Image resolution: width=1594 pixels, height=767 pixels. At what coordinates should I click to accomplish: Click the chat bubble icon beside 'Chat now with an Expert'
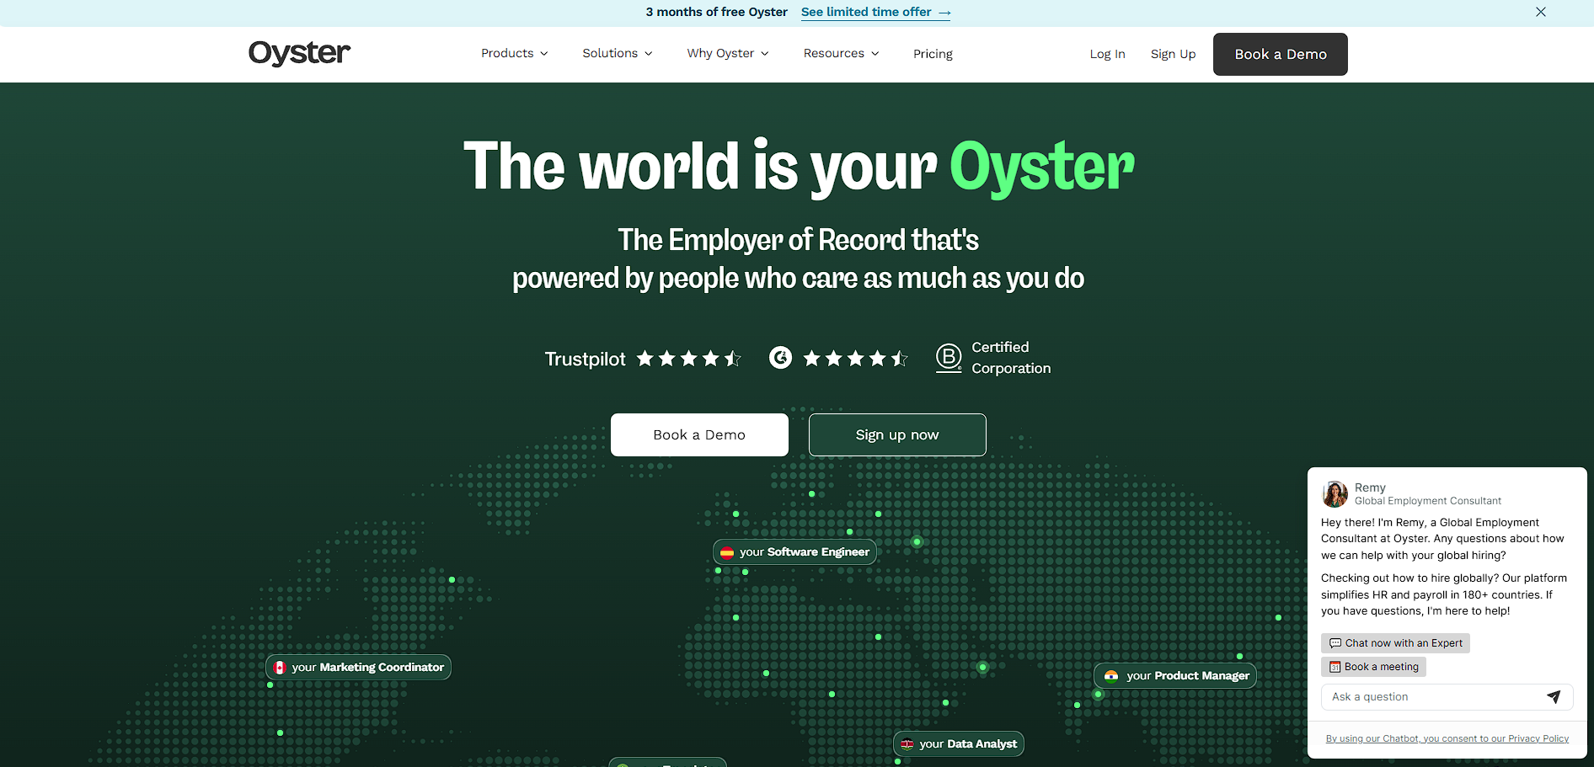1335,643
